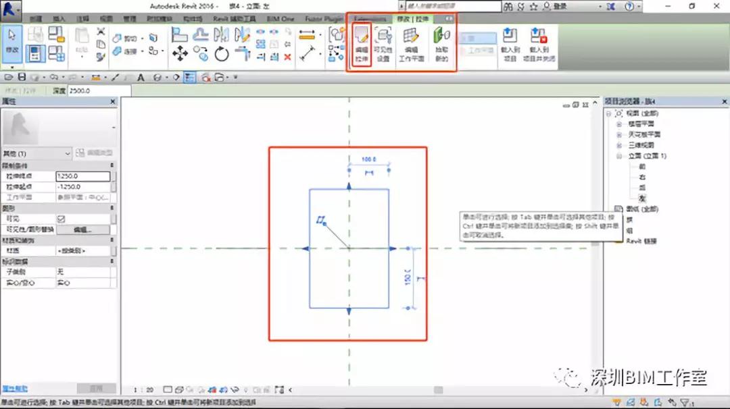Switch to the Insert ribbon tab
The image size is (730, 409).
tap(59, 19)
